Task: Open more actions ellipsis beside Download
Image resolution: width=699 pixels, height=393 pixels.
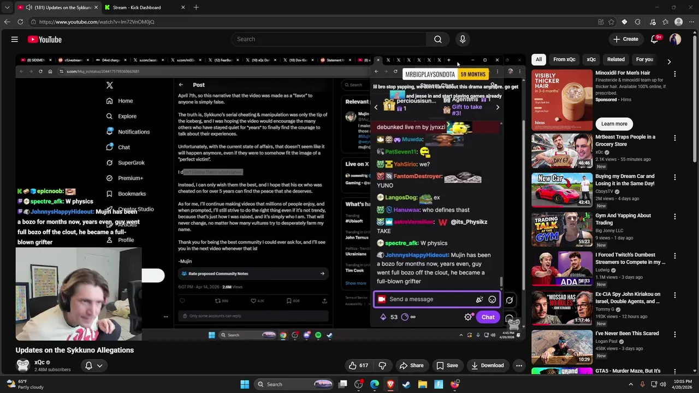Action: tap(519, 366)
